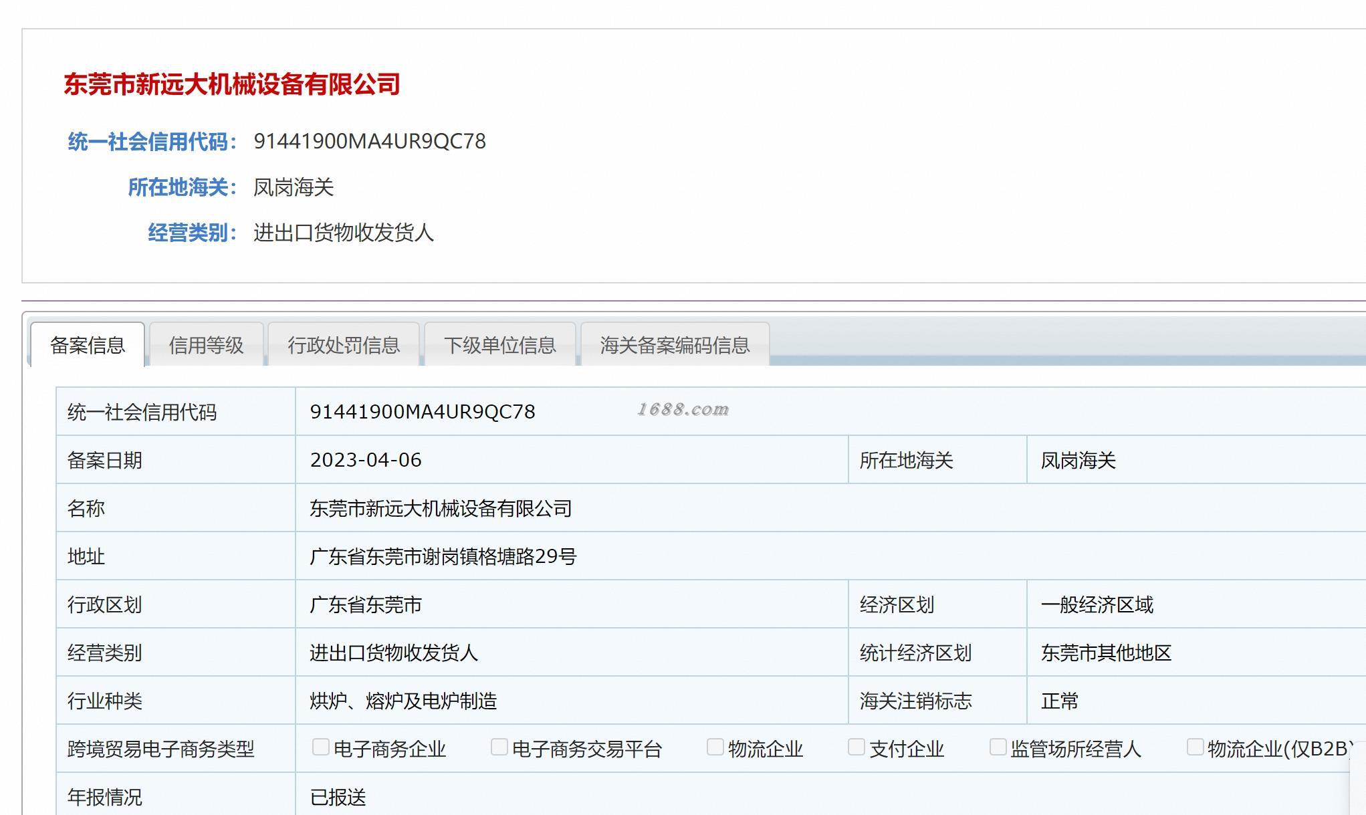Click the address 广东省东莞市谢岗镇格塘路29号 cell

(443, 556)
